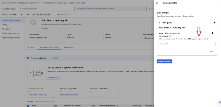View quotas under Current usage > 90%
The height and width of the screenshot is (107, 221).
(x=38, y=94)
